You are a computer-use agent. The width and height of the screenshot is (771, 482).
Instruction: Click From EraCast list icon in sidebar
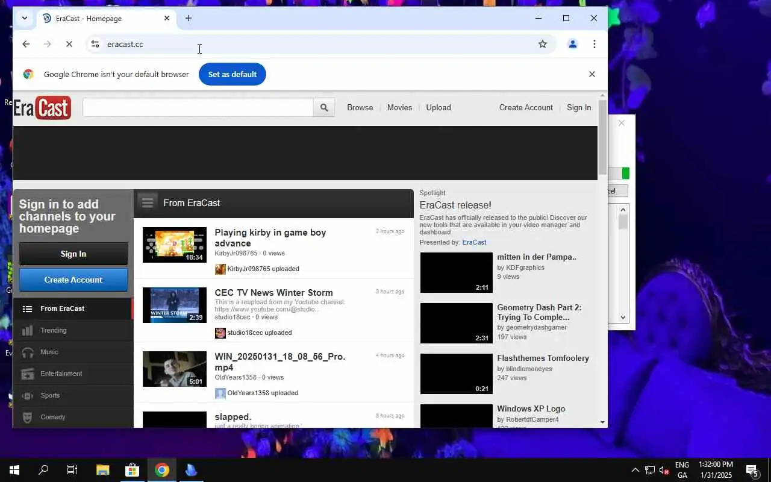(x=27, y=308)
